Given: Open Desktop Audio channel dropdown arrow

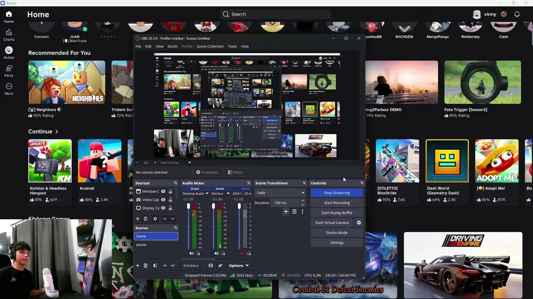Looking at the screenshot, I should (207, 194).
